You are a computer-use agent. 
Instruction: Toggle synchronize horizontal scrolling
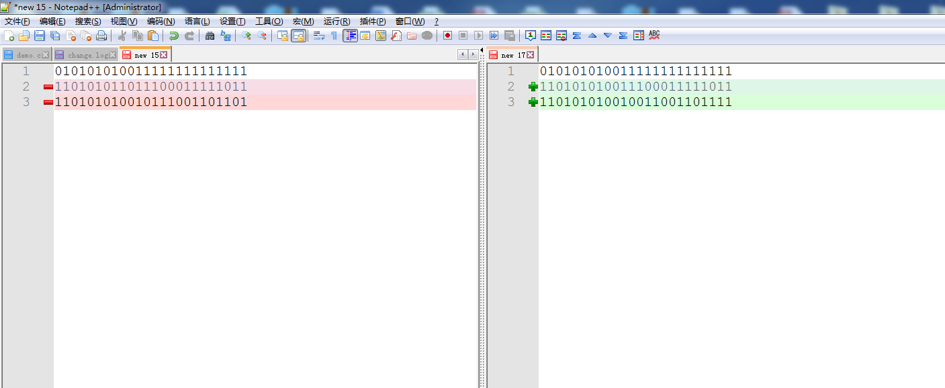click(298, 36)
